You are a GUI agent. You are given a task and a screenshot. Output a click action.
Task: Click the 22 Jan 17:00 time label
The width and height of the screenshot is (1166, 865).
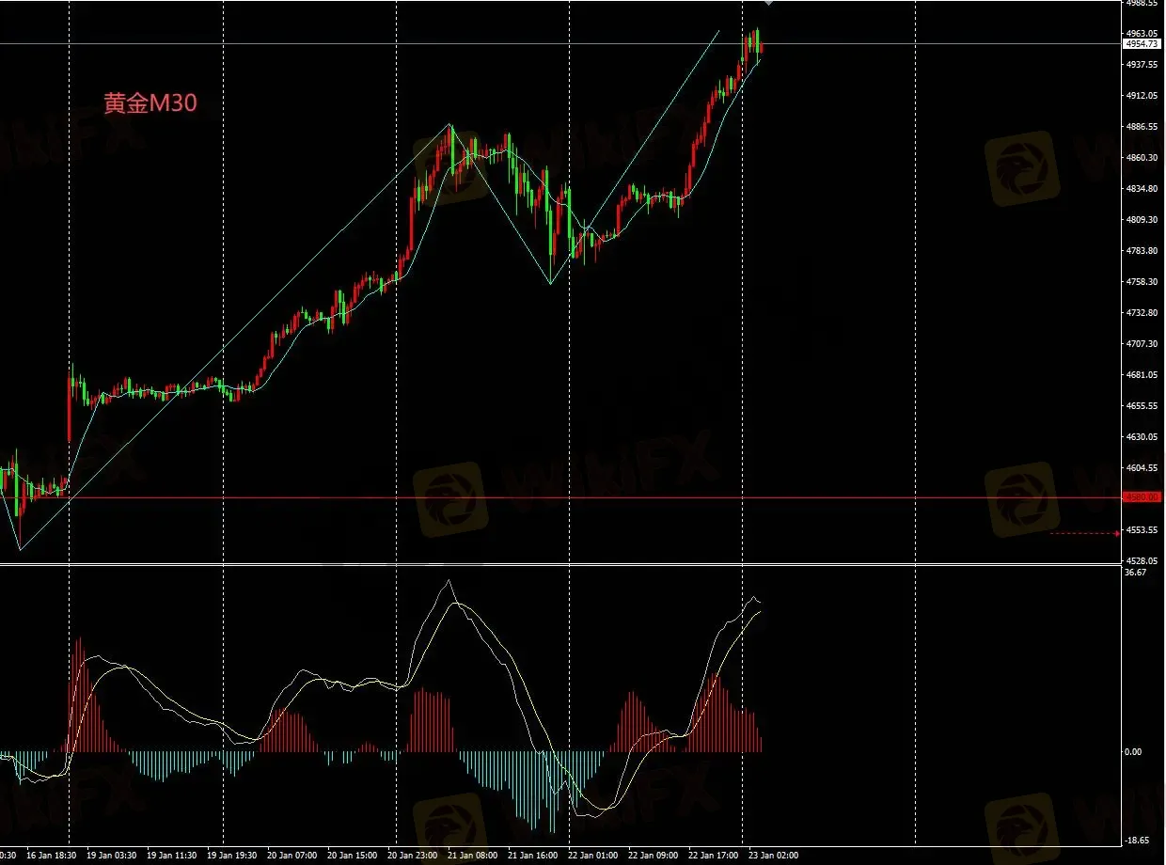coord(713,856)
